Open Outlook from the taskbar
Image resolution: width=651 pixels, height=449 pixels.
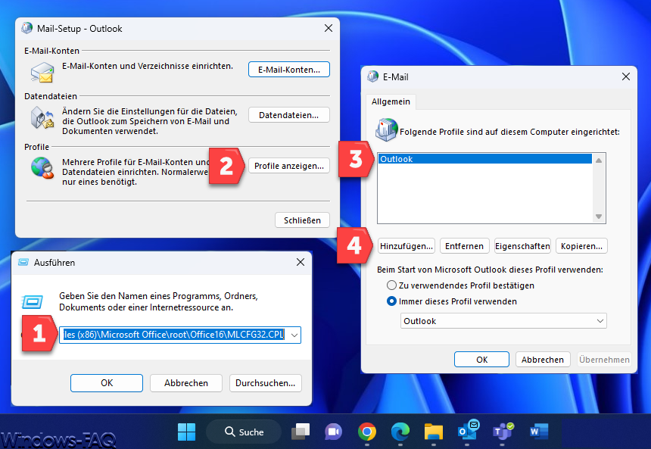(x=468, y=431)
